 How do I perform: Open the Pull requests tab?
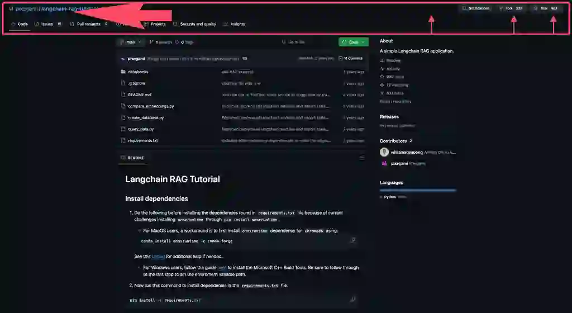tap(89, 24)
